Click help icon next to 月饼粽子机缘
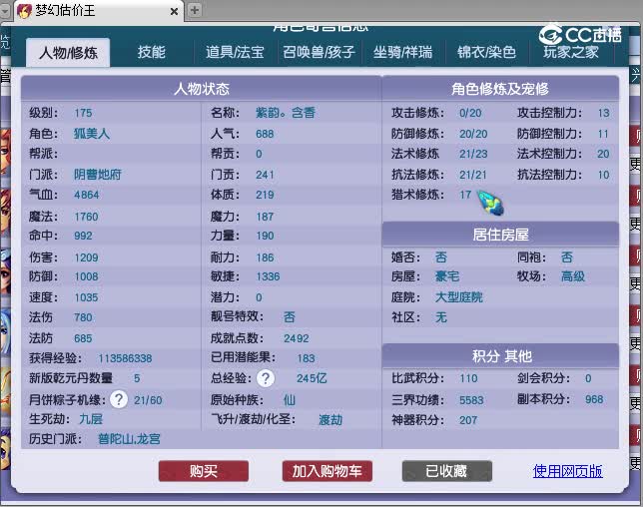This screenshot has width=643, height=507. [119, 399]
